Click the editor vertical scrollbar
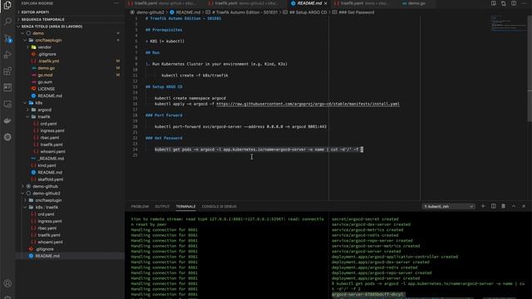 tap(530, 68)
